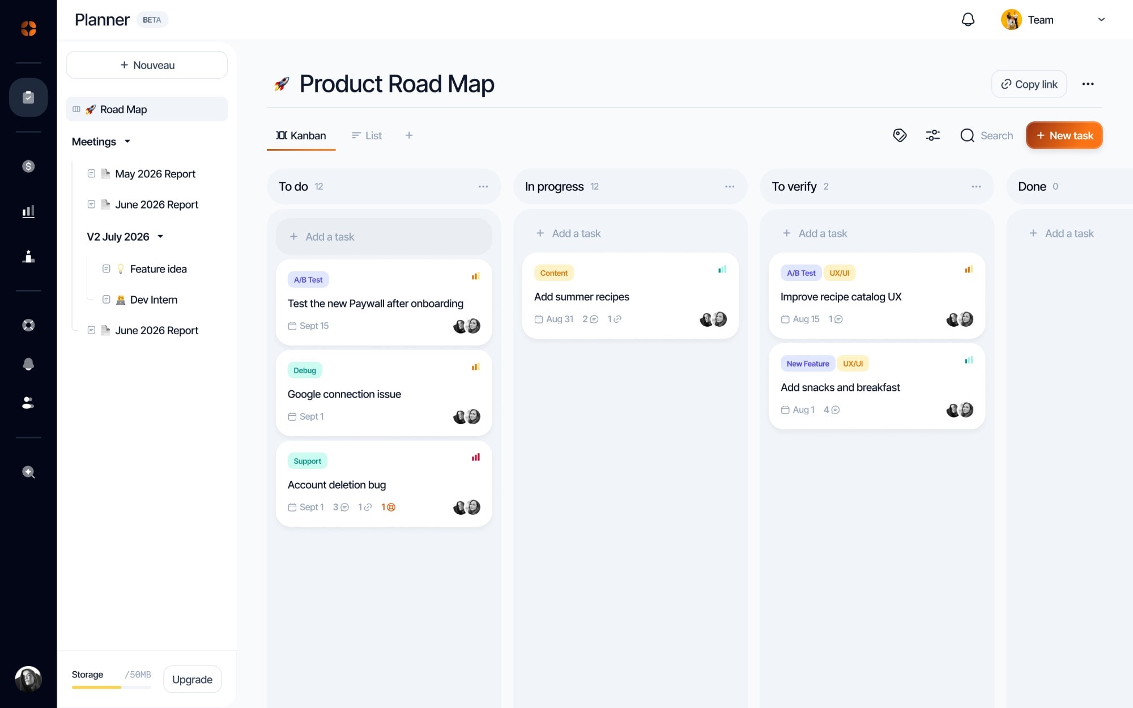1133x708 pixels.
Task: Click the Nouveau button
Action: [x=147, y=65]
